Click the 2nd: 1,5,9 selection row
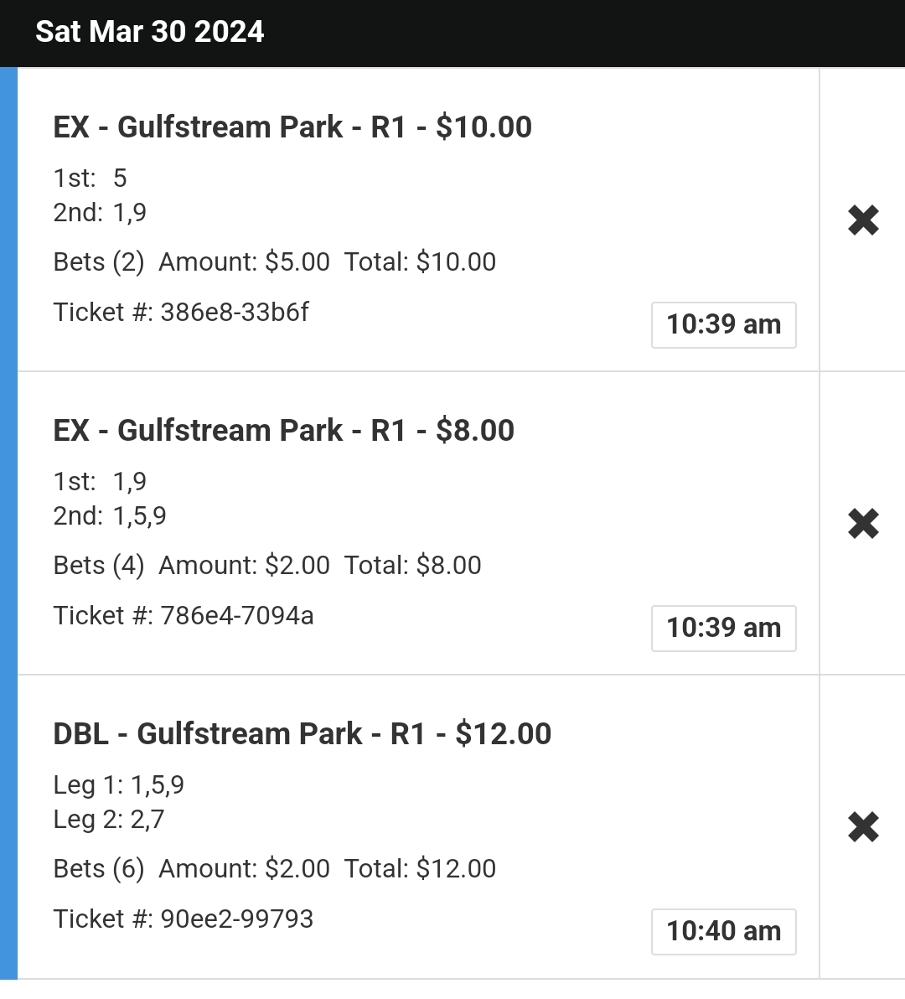 [110, 516]
